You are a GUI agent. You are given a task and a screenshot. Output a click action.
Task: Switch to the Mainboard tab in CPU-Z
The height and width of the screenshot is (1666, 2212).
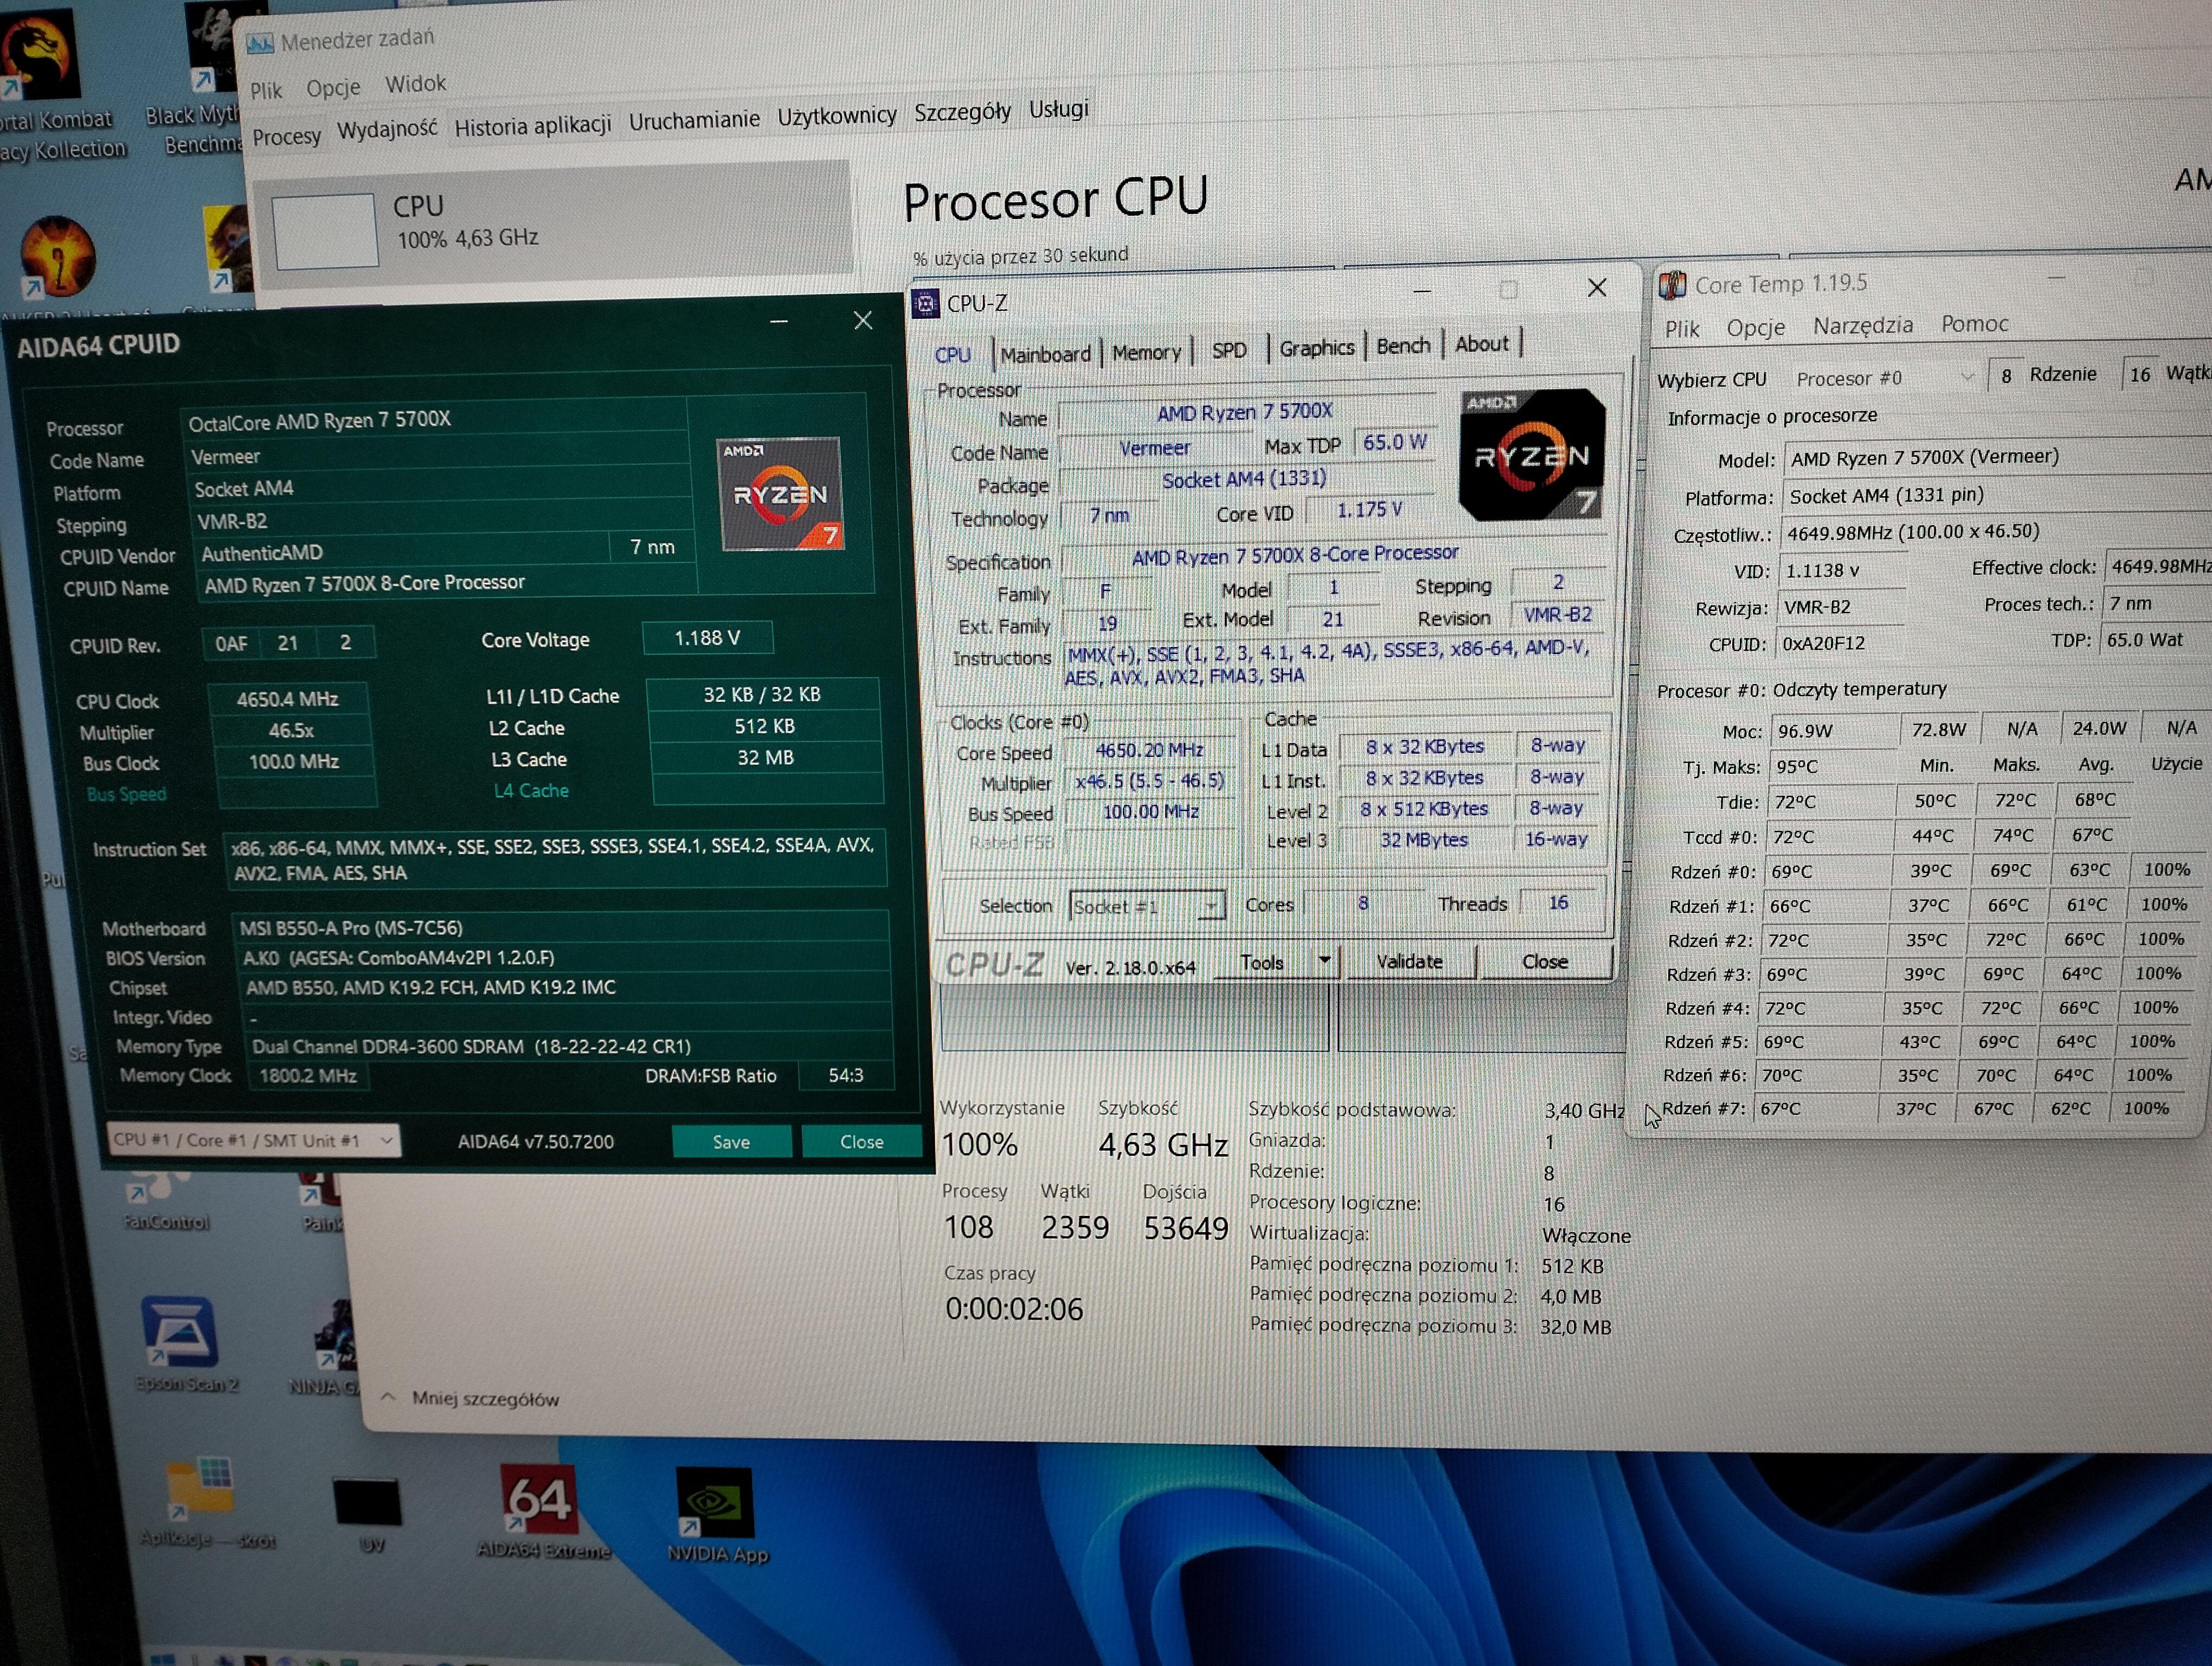1045,355
